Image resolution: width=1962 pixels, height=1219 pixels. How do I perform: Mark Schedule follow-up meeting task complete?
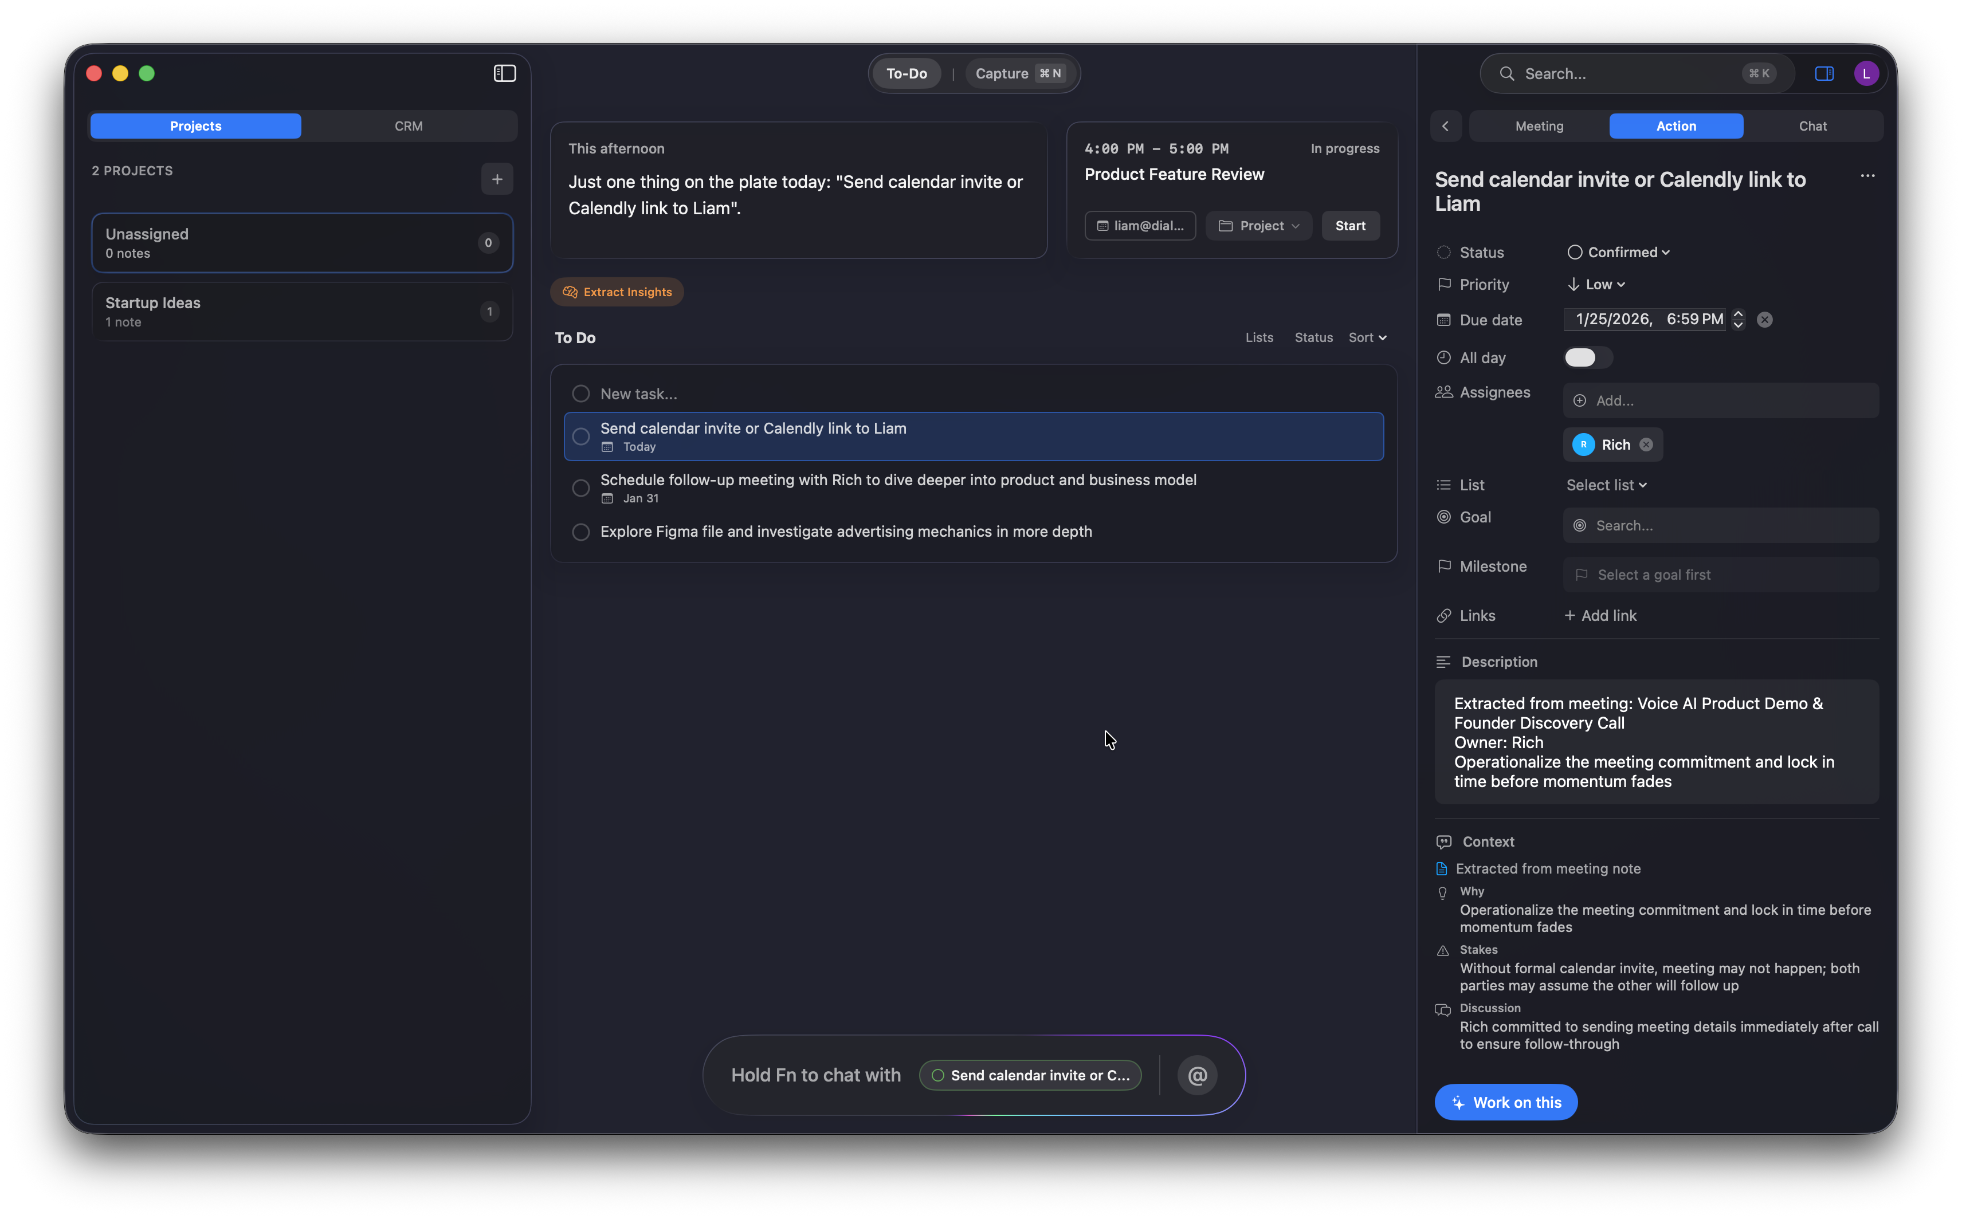point(580,487)
